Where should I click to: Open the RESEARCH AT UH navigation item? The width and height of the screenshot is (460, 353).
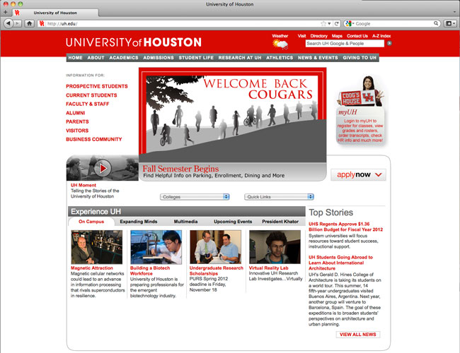coord(240,58)
